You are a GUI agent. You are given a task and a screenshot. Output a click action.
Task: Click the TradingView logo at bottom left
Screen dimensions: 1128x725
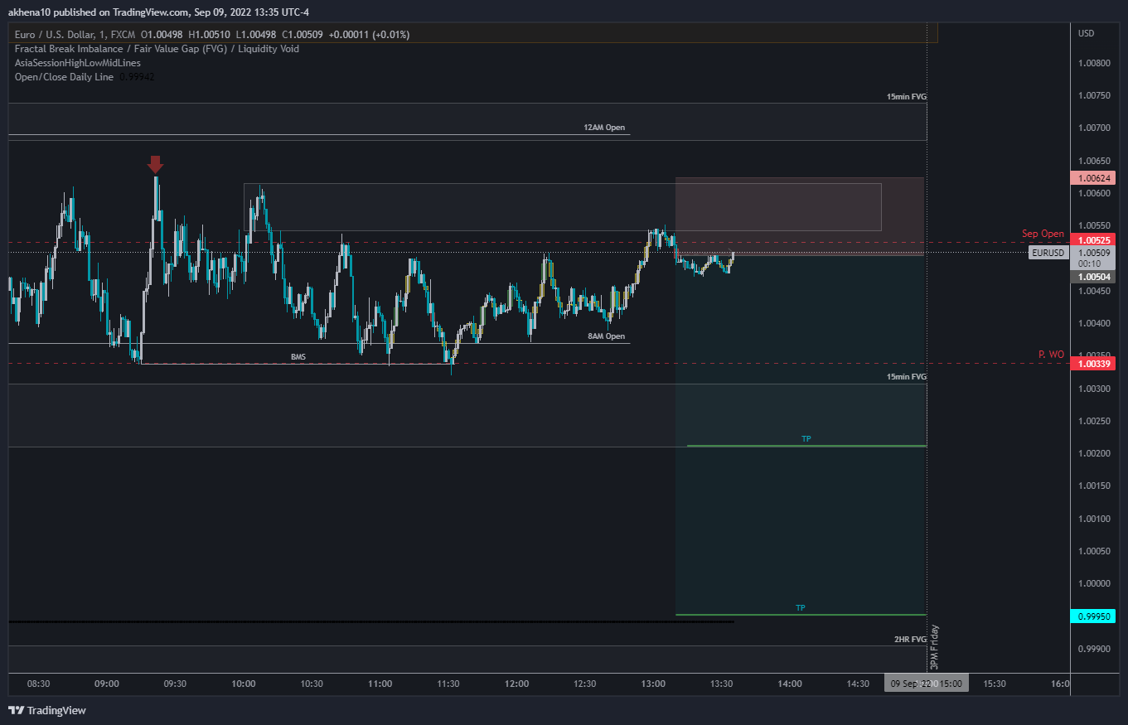47,710
